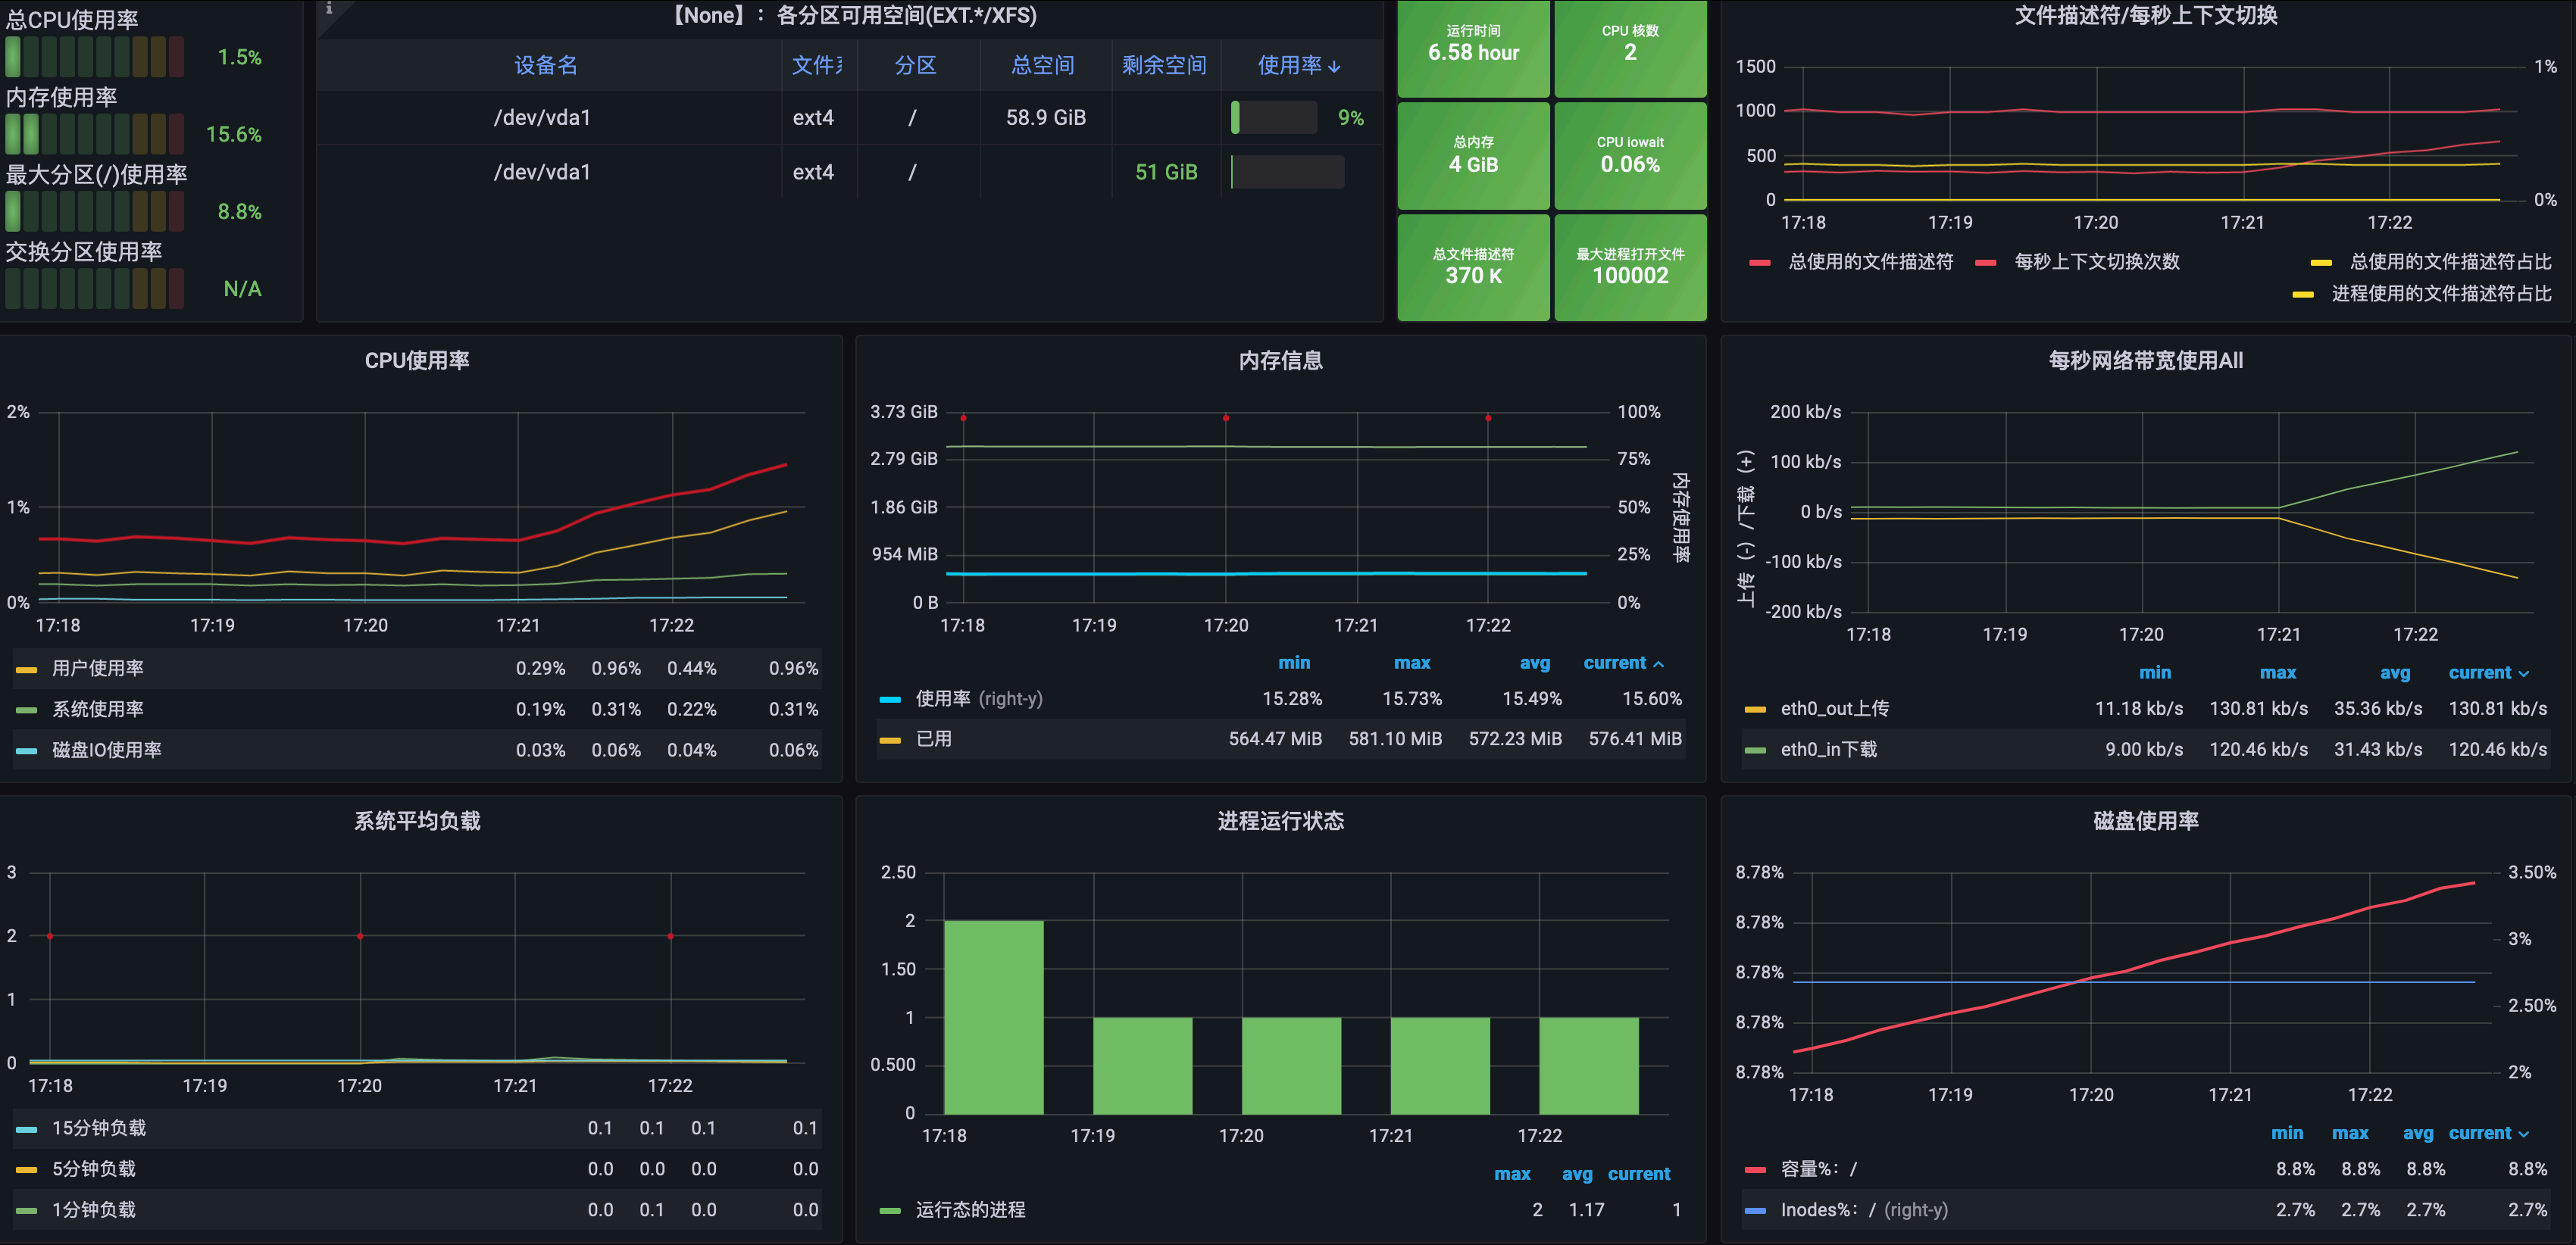Click 使用率 (right-y) legend color marker

(x=890, y=700)
